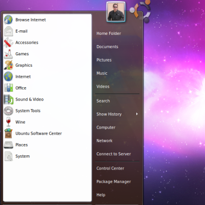Image resolution: width=205 pixels, height=205 pixels.
Task: Open the Sound & Video label
Action: click(x=29, y=99)
